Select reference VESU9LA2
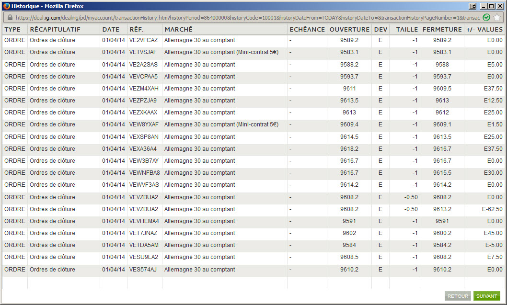 144,257
